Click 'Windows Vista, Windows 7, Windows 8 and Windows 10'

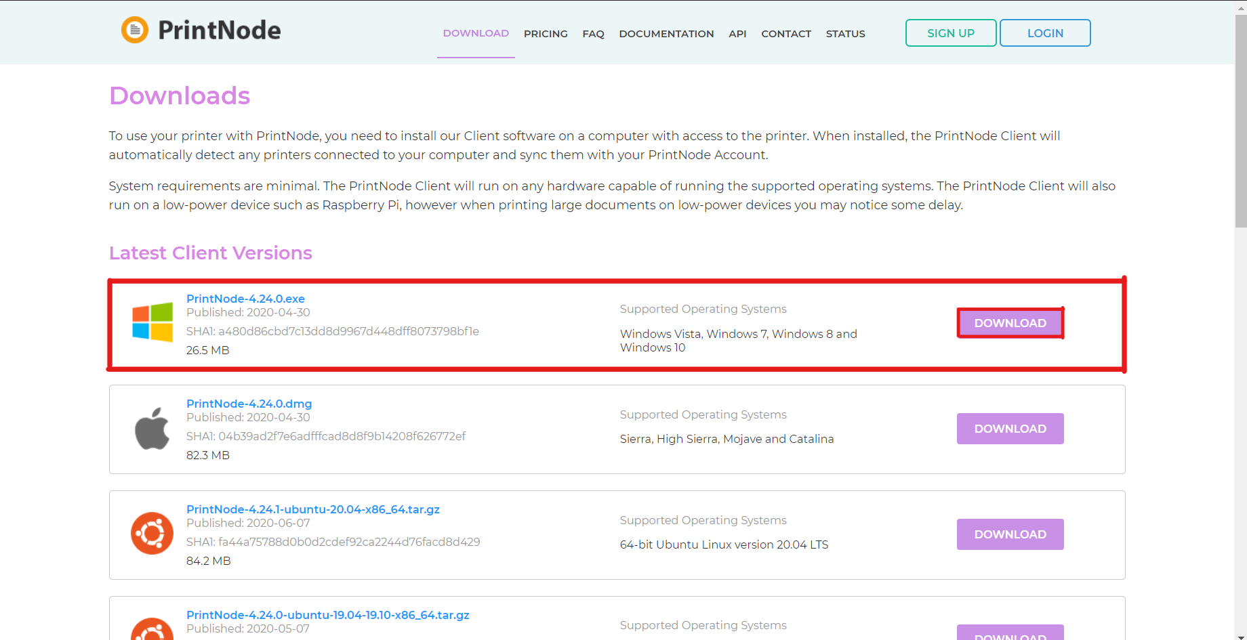tap(739, 341)
